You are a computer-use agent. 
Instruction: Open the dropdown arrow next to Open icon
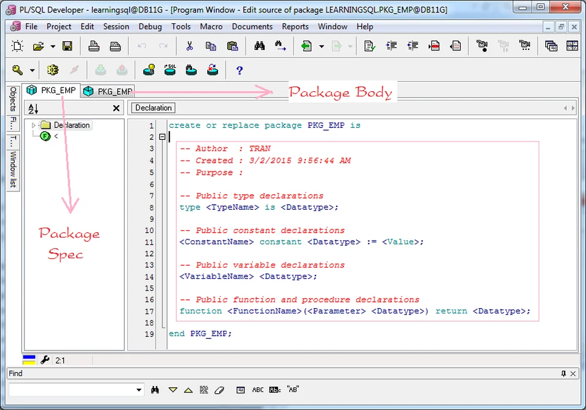(53, 47)
